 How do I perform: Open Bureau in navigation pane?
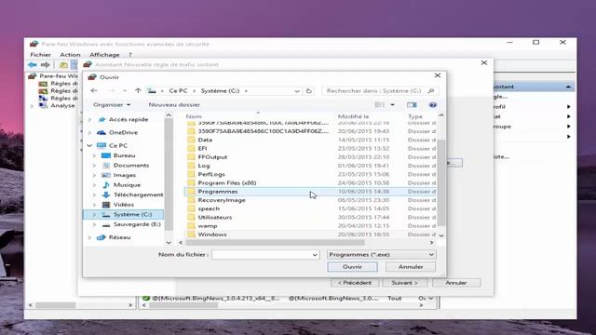(124, 155)
